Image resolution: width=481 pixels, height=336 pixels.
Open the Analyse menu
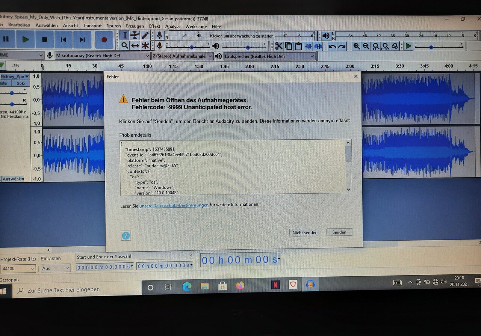(173, 26)
